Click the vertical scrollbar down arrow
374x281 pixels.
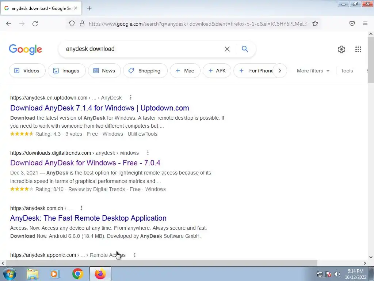pos(371,257)
